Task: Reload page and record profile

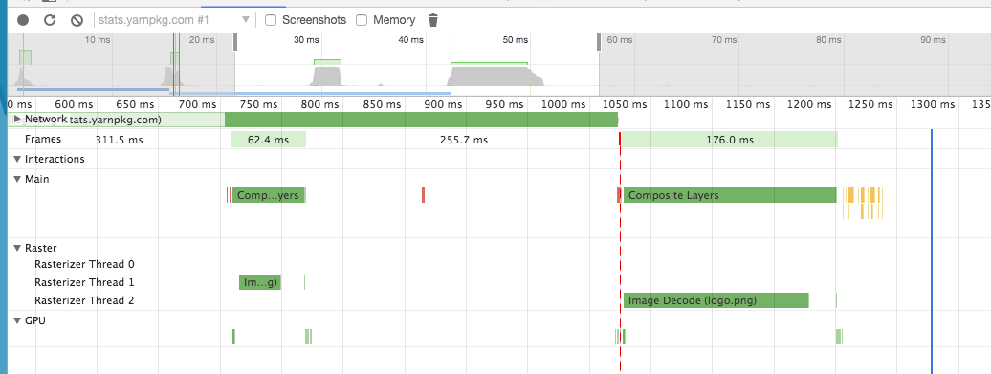Action: 50,20
